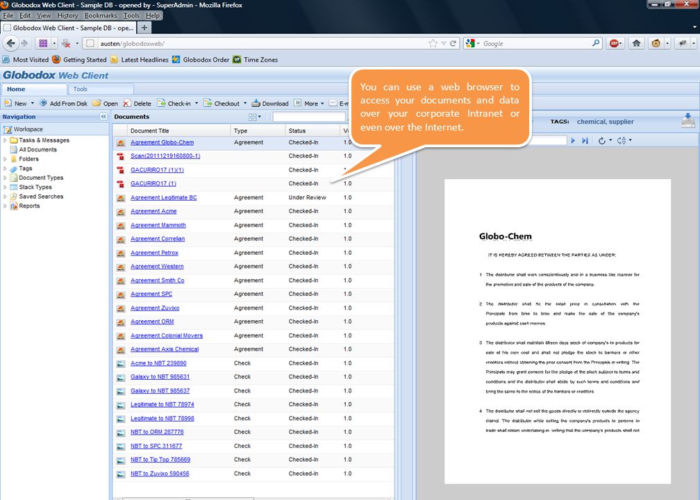Viewport: 700px width, 500px height.
Task: Expand the Tasks & Messages tree node
Action: click(x=6, y=140)
